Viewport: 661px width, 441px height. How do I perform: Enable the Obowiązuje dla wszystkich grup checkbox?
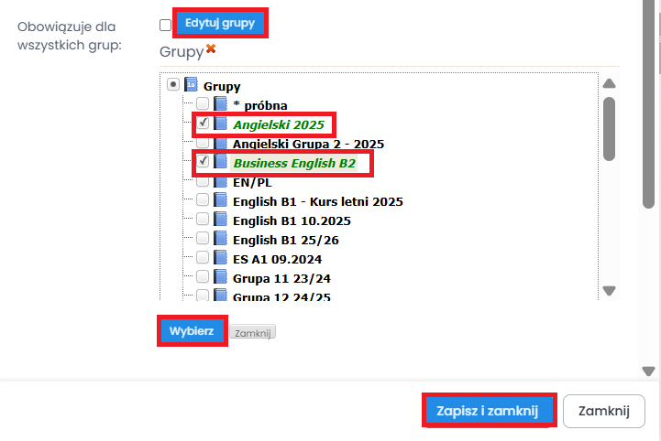pyautogui.click(x=165, y=25)
